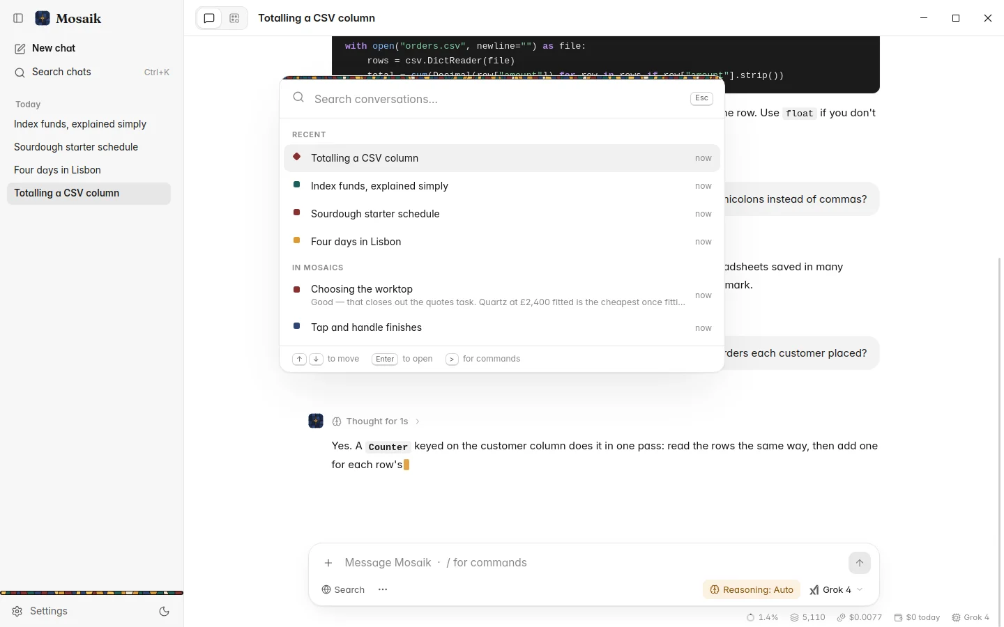Switch to chat view tab icon
This screenshot has height=627, width=1004.
click(x=209, y=18)
